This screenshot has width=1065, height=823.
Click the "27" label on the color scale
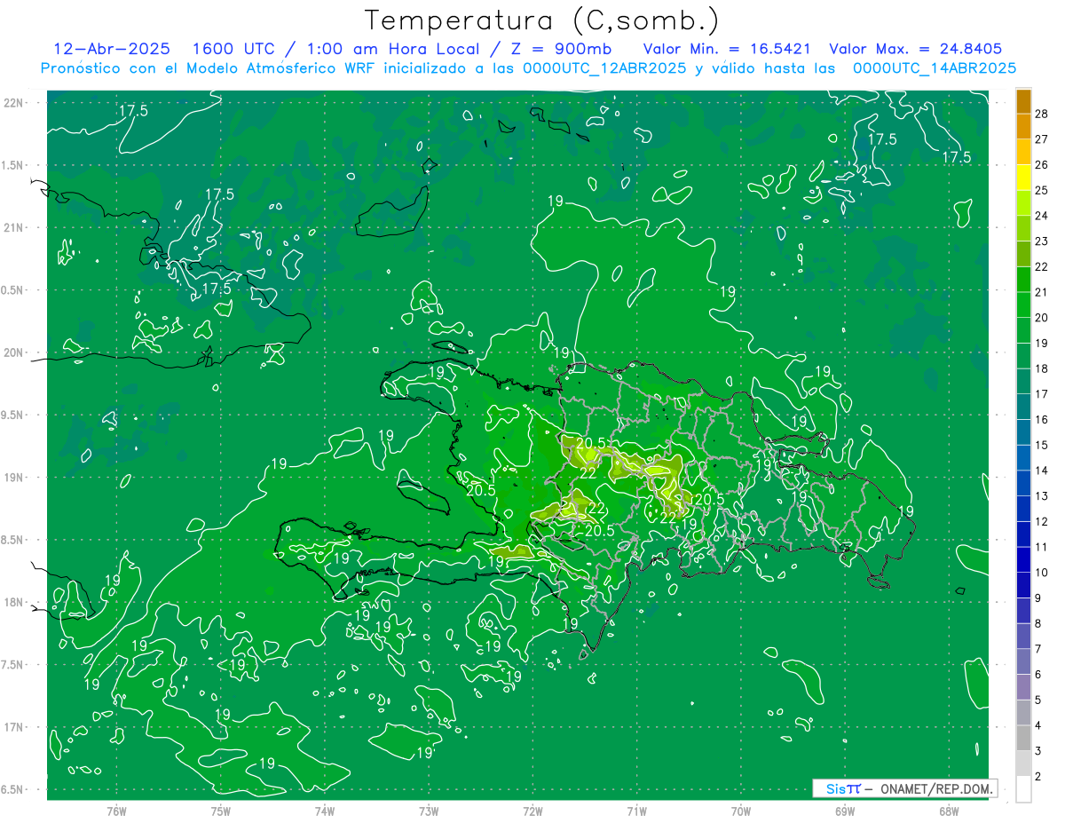point(1042,139)
